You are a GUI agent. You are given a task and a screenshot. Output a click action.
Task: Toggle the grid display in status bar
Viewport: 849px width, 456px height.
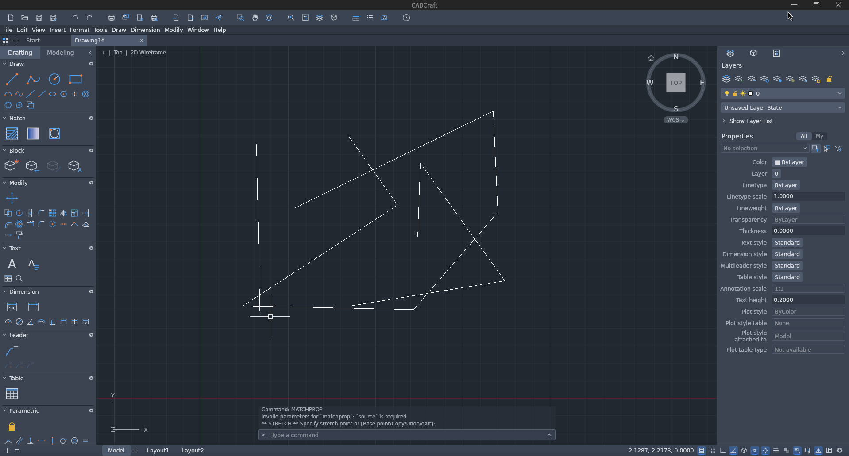click(702, 451)
